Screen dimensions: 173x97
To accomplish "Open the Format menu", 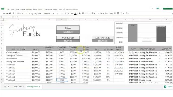I will pos(29,9).
